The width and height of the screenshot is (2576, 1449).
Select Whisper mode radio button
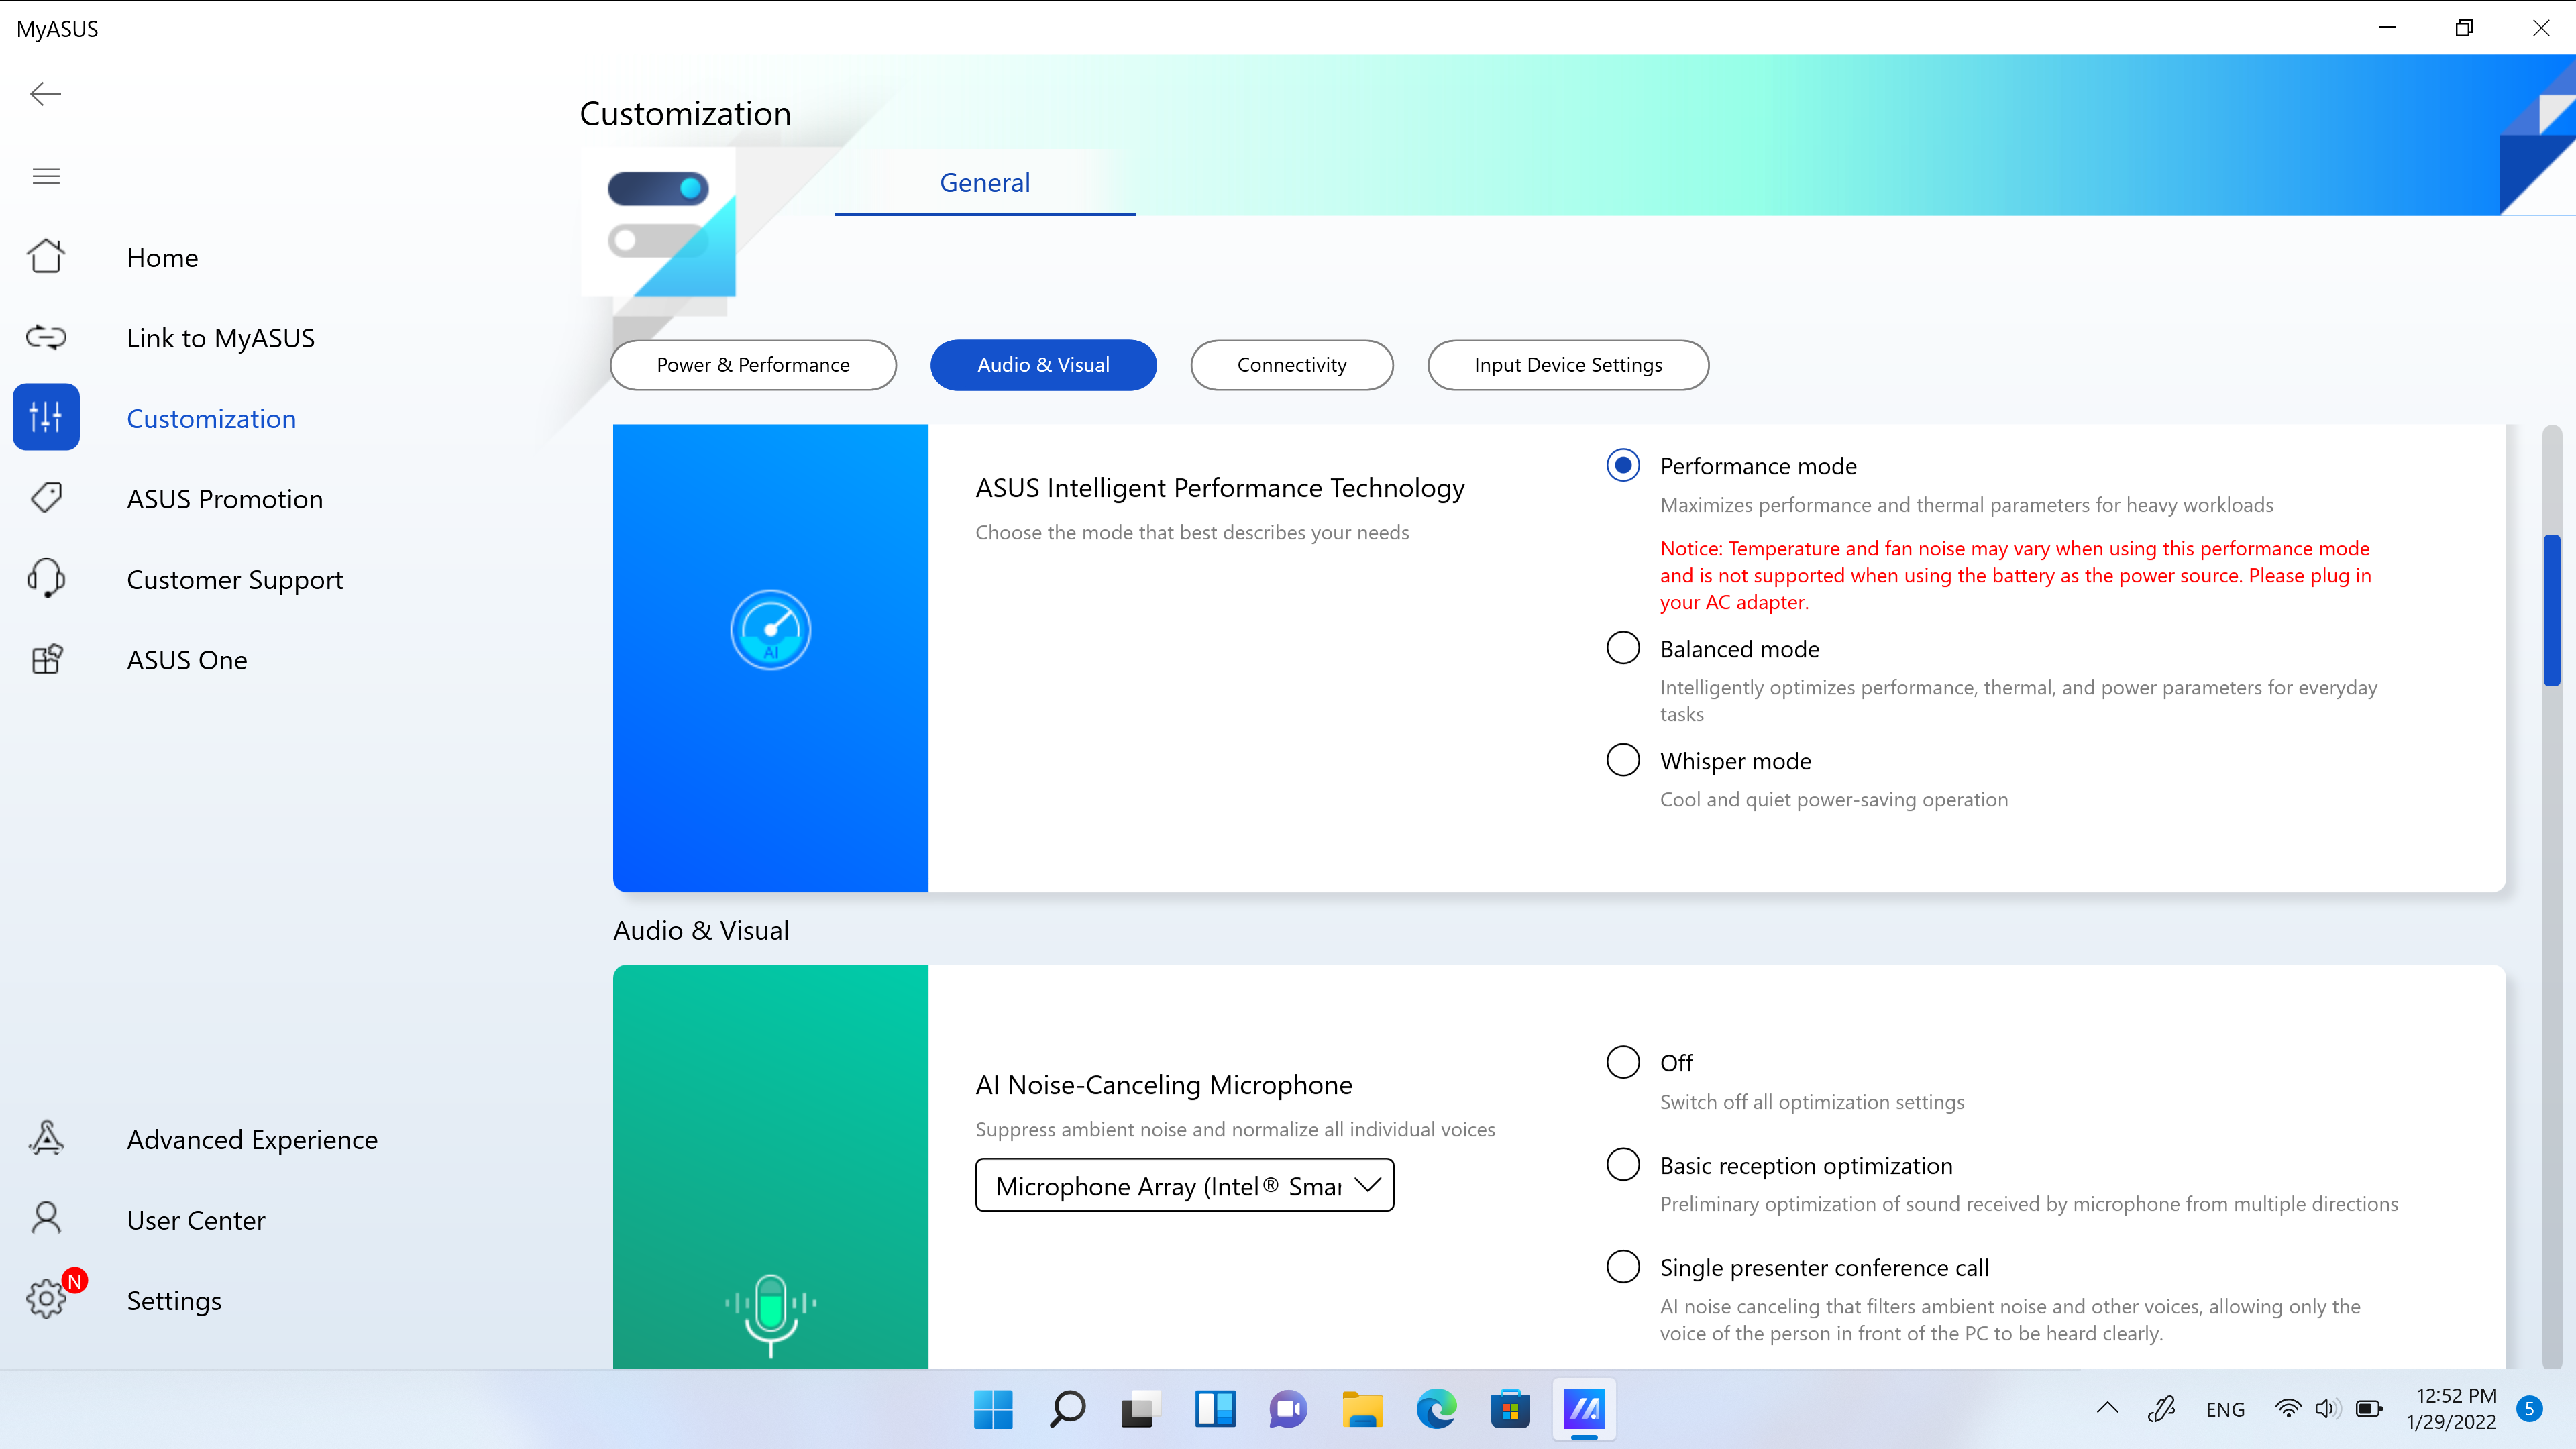click(x=1623, y=759)
